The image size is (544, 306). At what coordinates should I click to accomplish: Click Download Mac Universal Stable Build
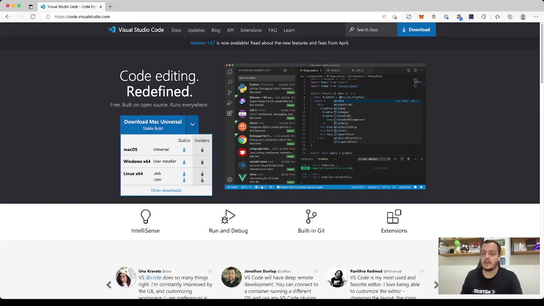coord(153,125)
